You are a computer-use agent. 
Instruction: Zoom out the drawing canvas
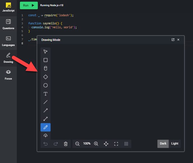tap(78, 144)
